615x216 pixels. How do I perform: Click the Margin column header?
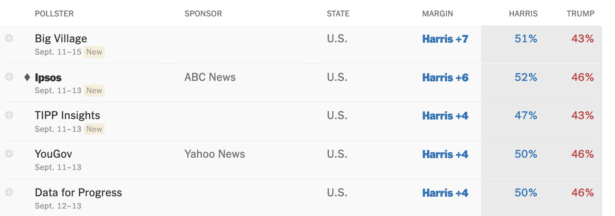point(437,14)
